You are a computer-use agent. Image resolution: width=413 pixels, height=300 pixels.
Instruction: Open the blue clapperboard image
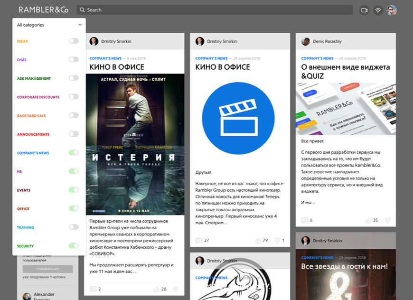click(238, 118)
